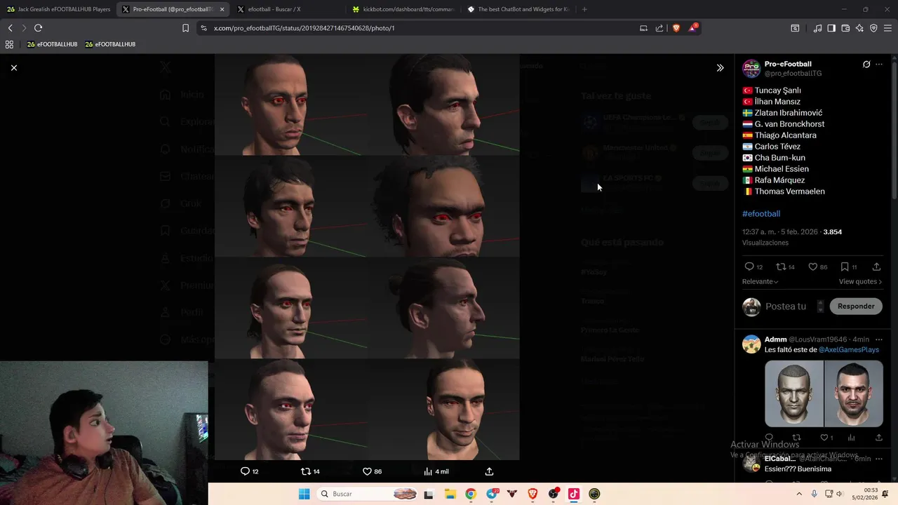
Task: Open the #efootball hashtag link
Action: [x=761, y=213]
